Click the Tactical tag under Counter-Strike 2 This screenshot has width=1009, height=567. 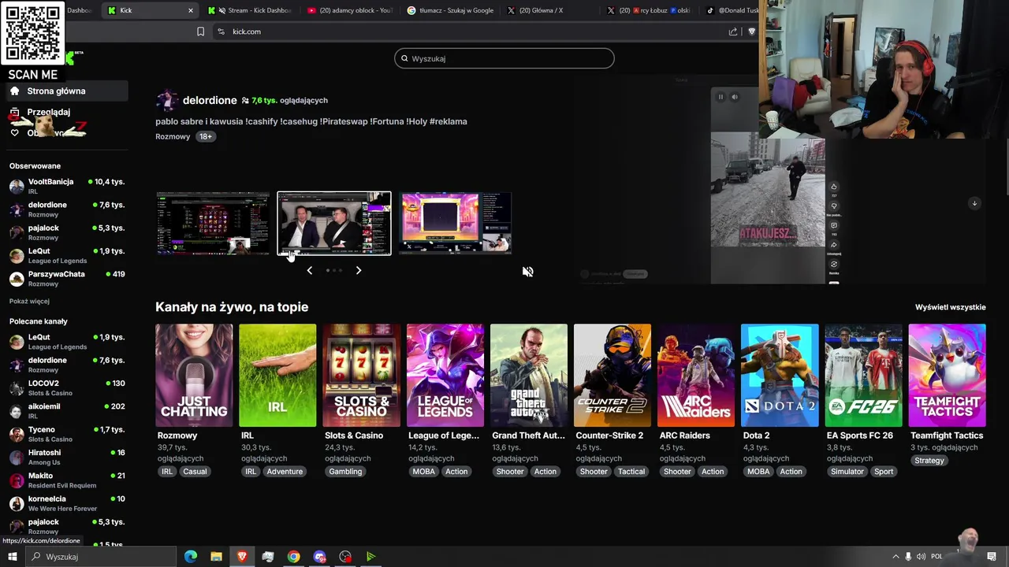point(631,472)
